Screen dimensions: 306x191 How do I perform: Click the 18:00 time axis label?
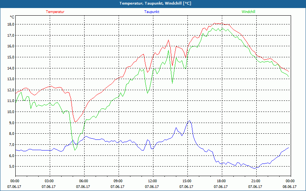pyautogui.click(x=222, y=181)
